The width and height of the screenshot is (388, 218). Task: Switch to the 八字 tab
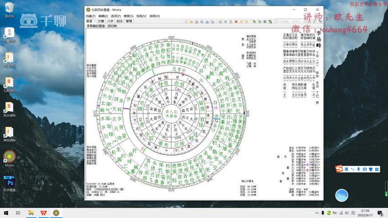pos(110,21)
